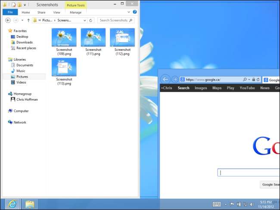The image size is (280, 210).
Task: Click Search link in Google bar
Action: [x=184, y=88]
